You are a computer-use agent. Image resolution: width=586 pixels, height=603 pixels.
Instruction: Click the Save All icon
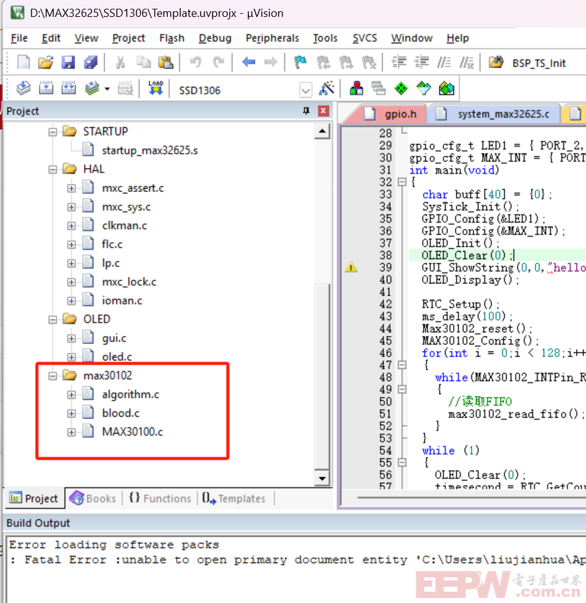point(91,62)
